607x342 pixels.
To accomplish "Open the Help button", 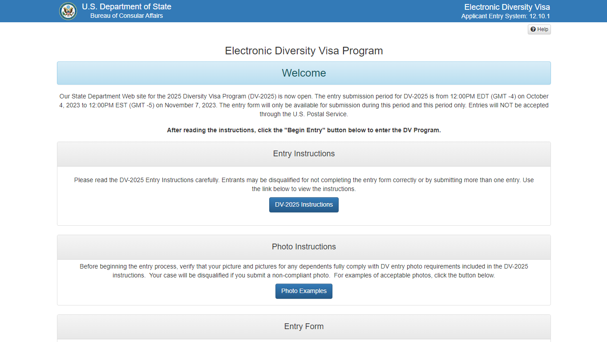I will pos(539,29).
